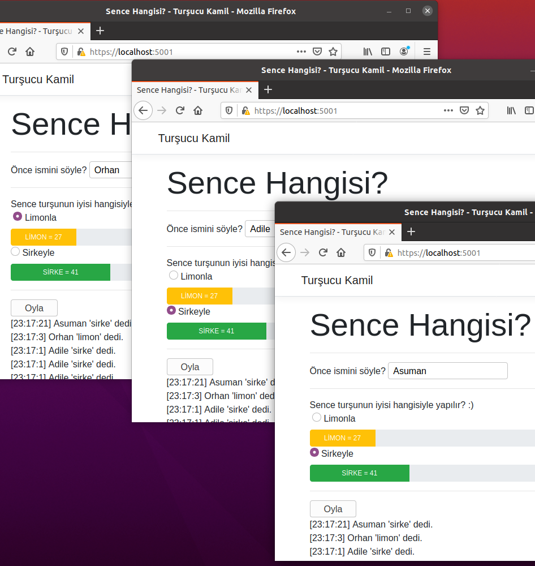The height and width of the screenshot is (566, 535).
Task: Save to Pocket in the backmost Orhan window
Action: [317, 52]
